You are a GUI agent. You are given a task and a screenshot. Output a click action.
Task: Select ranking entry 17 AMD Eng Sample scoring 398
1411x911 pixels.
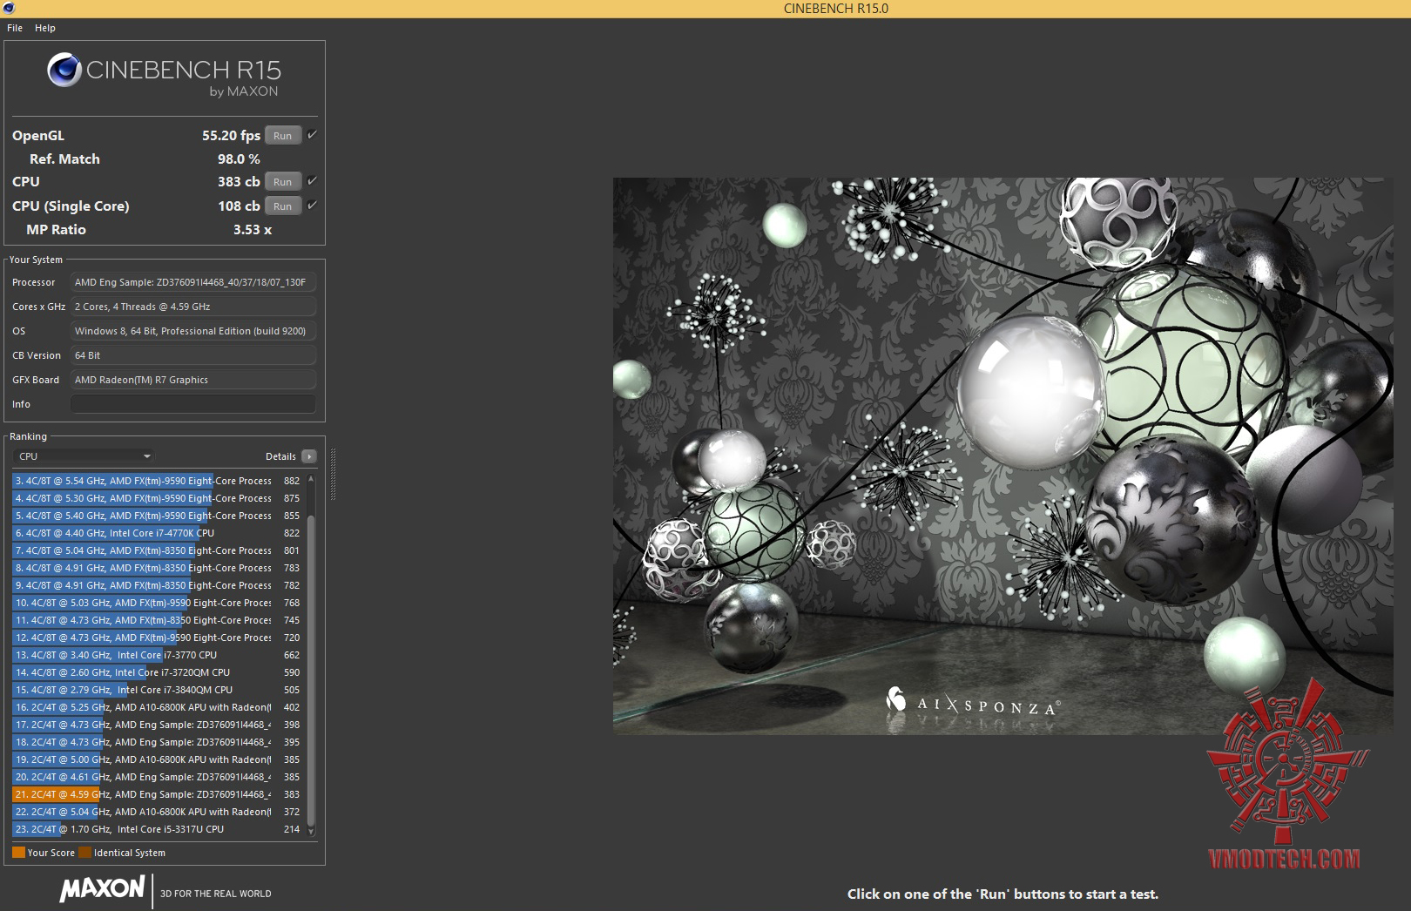157,725
